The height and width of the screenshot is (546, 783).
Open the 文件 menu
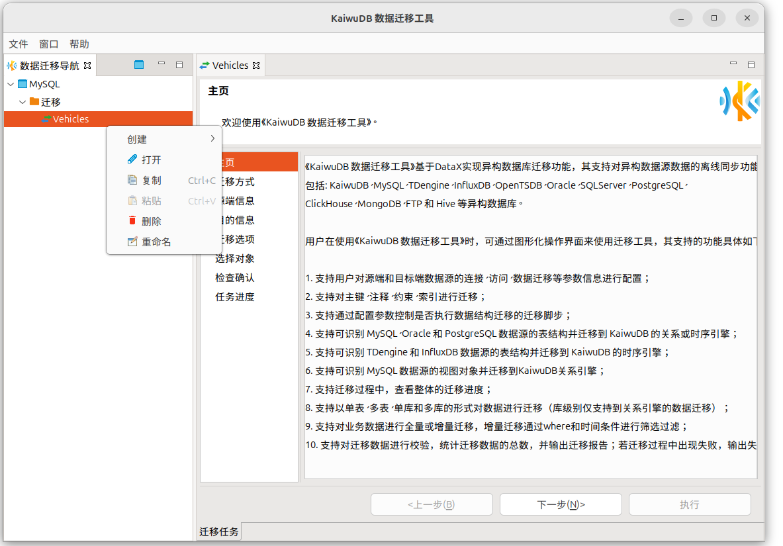point(19,44)
